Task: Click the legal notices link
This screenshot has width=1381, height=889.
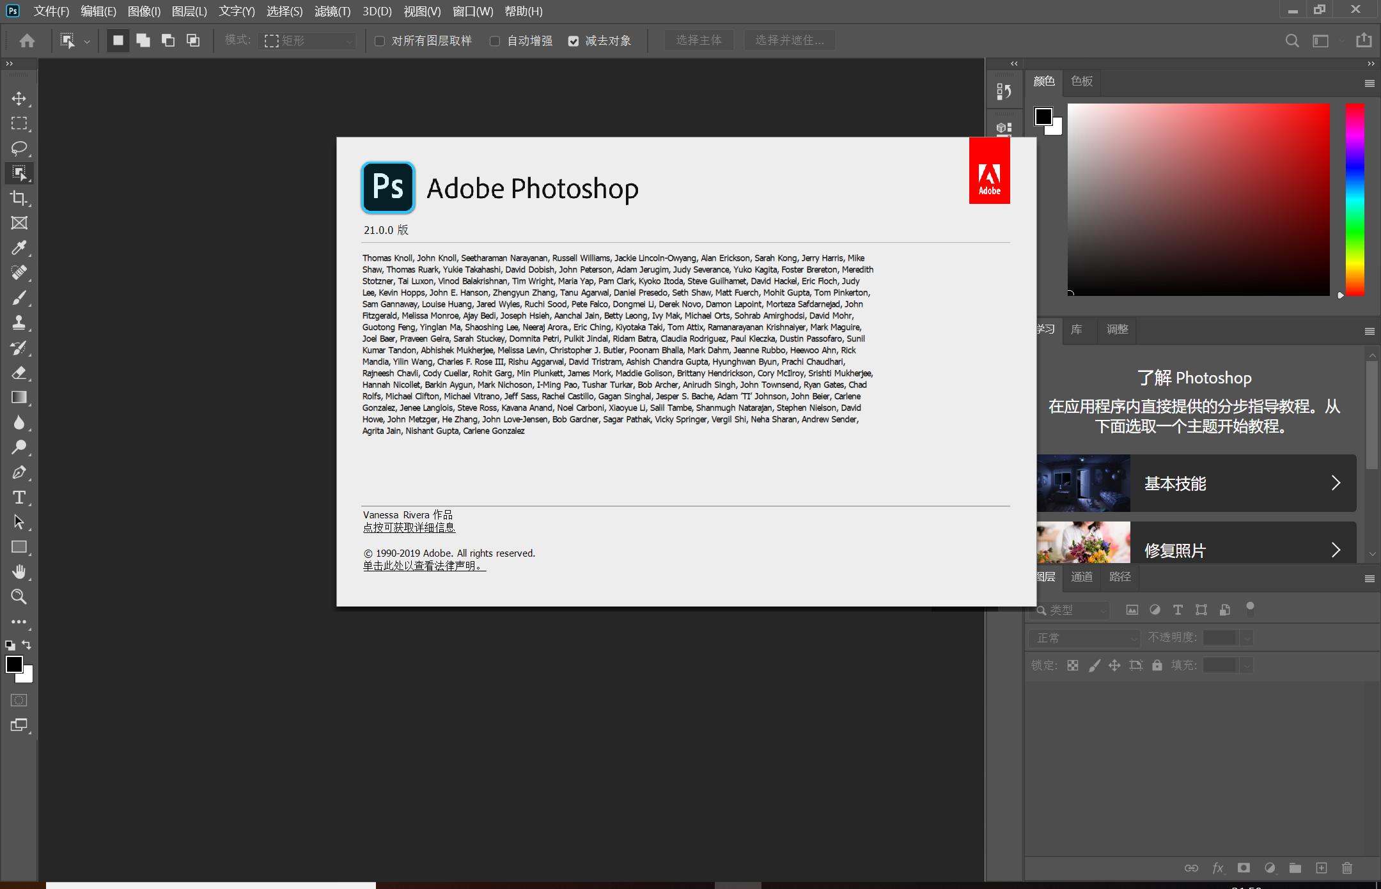Action: (x=425, y=566)
